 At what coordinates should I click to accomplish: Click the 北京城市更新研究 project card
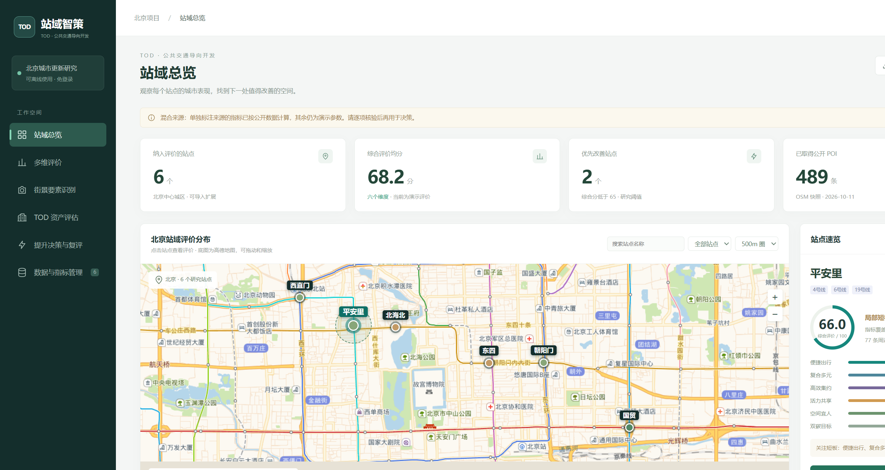coord(58,73)
